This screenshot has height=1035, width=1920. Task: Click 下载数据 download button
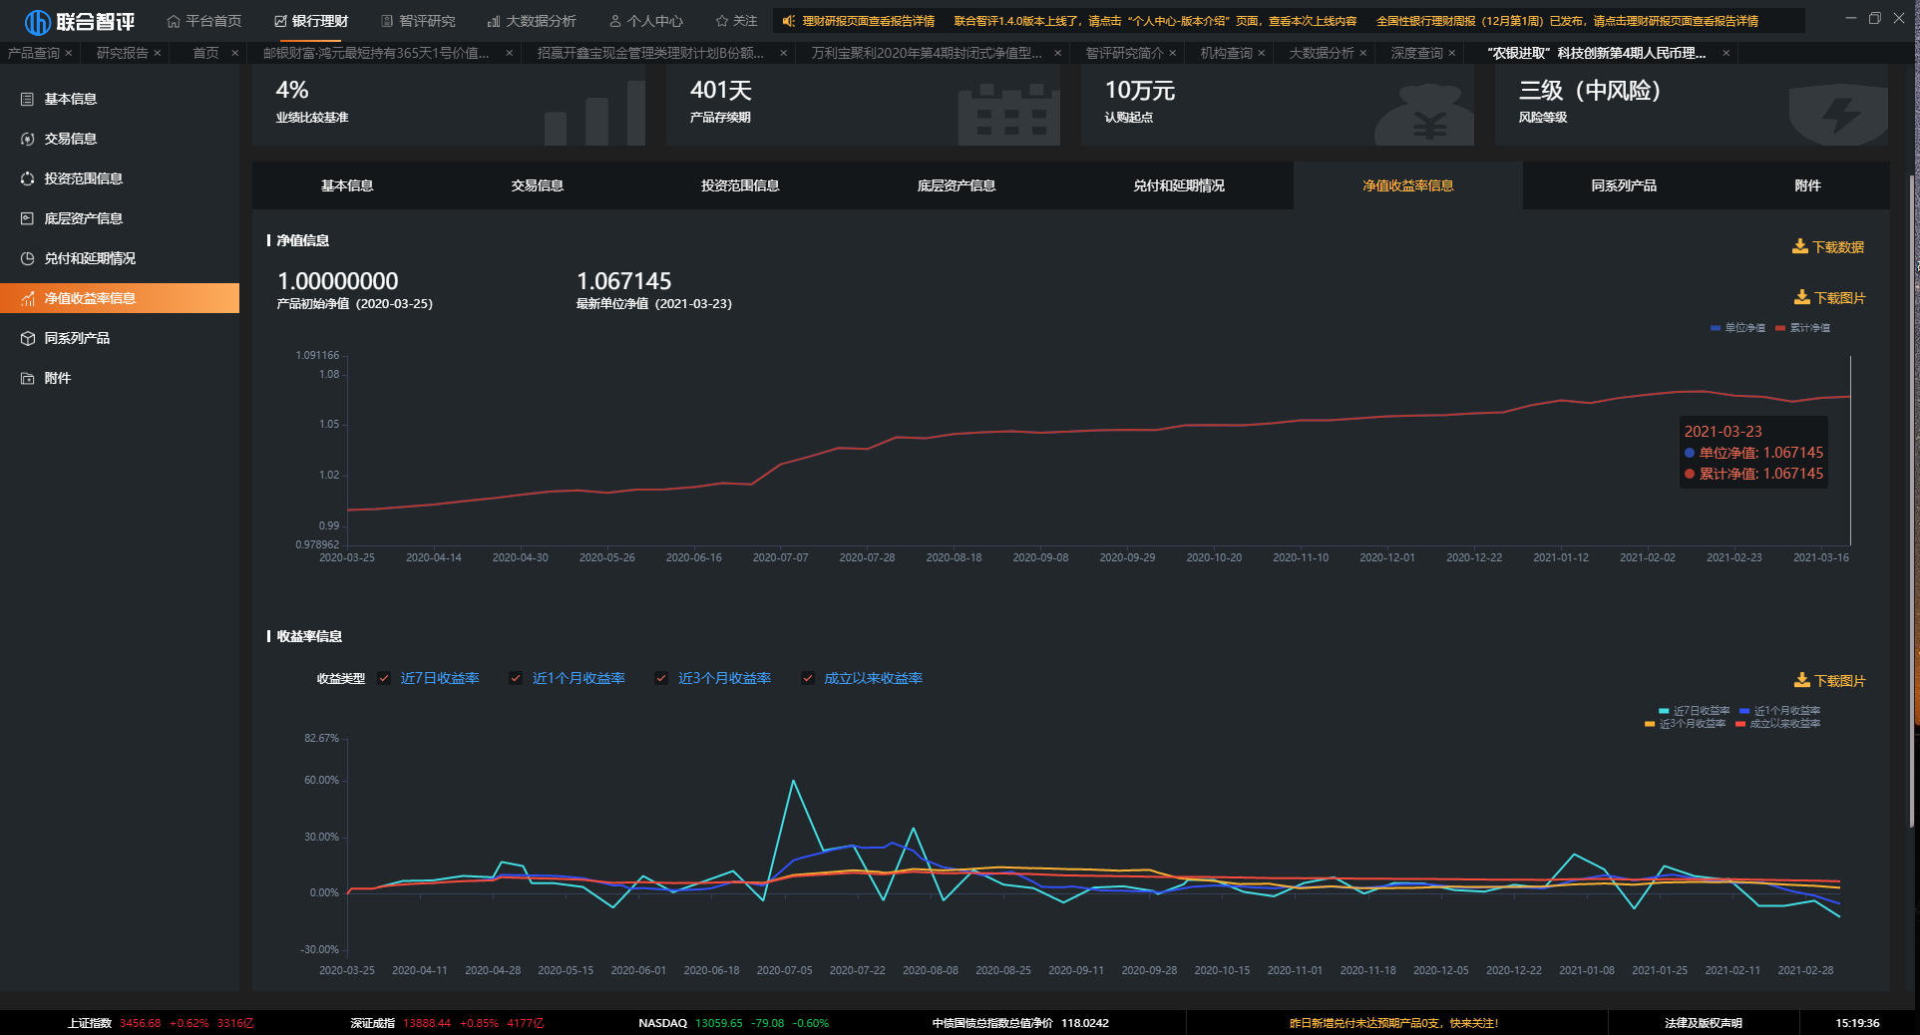pos(1828,246)
